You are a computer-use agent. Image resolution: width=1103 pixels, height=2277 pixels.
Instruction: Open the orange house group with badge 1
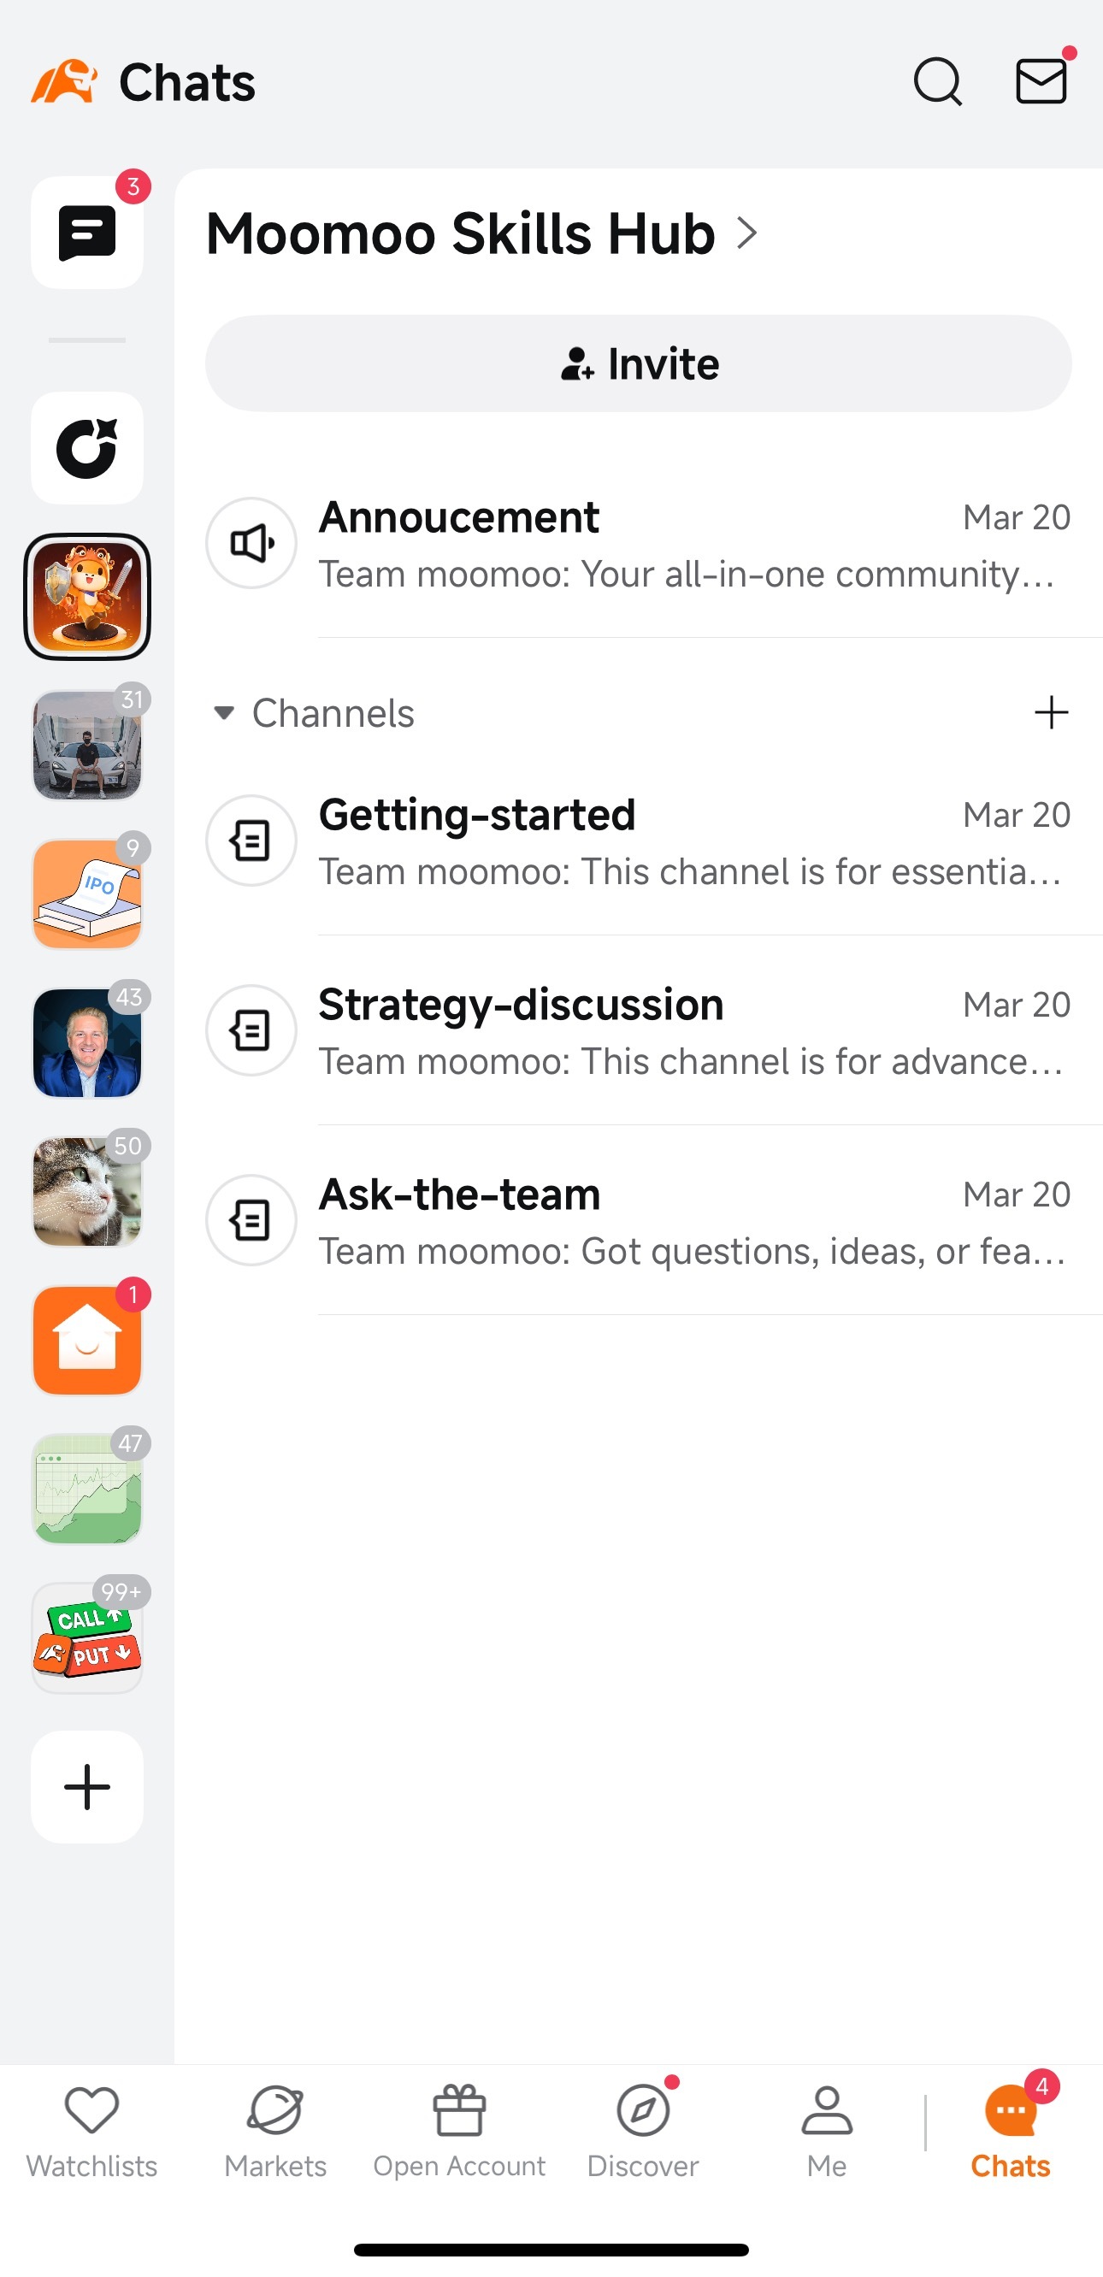tap(86, 1339)
